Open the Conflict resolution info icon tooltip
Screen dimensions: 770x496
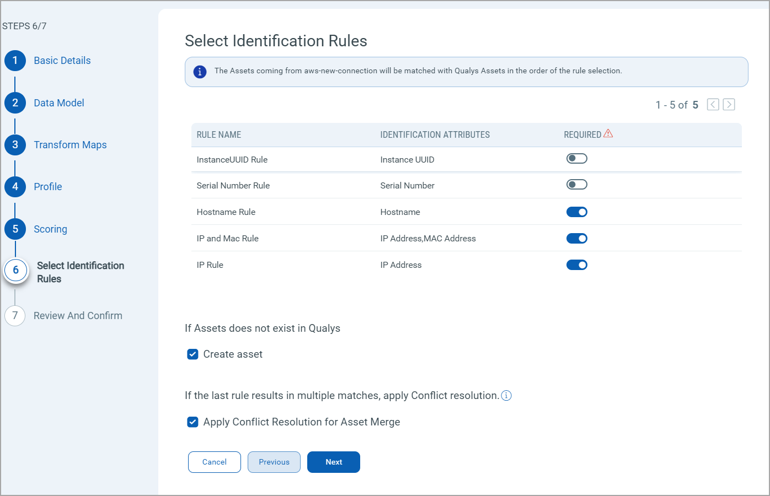tap(506, 395)
